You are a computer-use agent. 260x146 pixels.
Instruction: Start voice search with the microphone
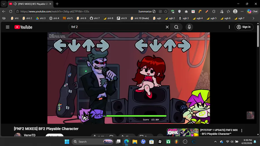pyautogui.click(x=189, y=27)
